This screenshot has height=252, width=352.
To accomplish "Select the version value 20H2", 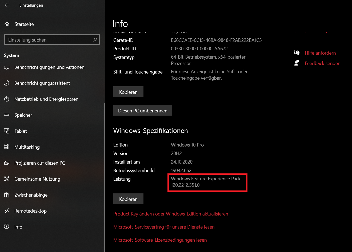I will coord(176,153).
